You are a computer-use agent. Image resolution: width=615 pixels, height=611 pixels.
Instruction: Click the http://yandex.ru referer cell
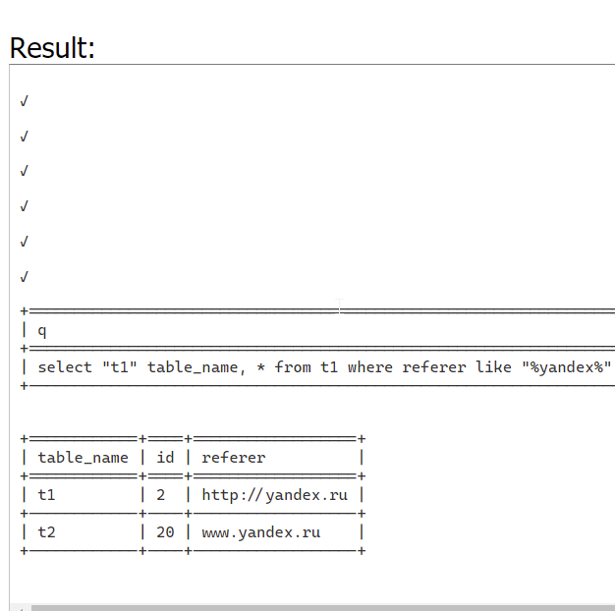coord(274,495)
